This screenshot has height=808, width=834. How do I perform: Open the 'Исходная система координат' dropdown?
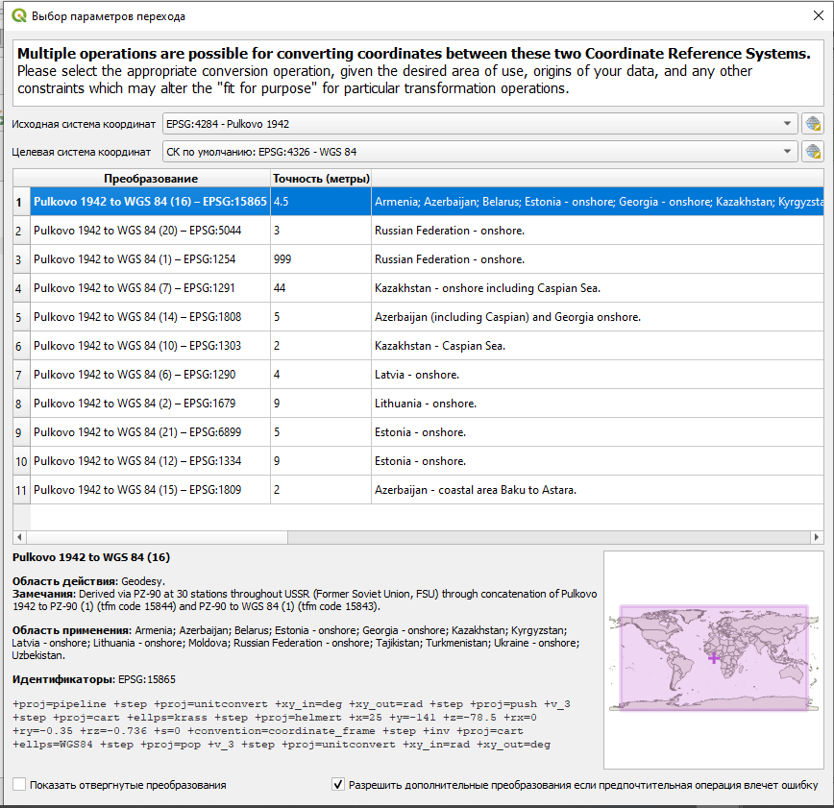click(x=479, y=124)
